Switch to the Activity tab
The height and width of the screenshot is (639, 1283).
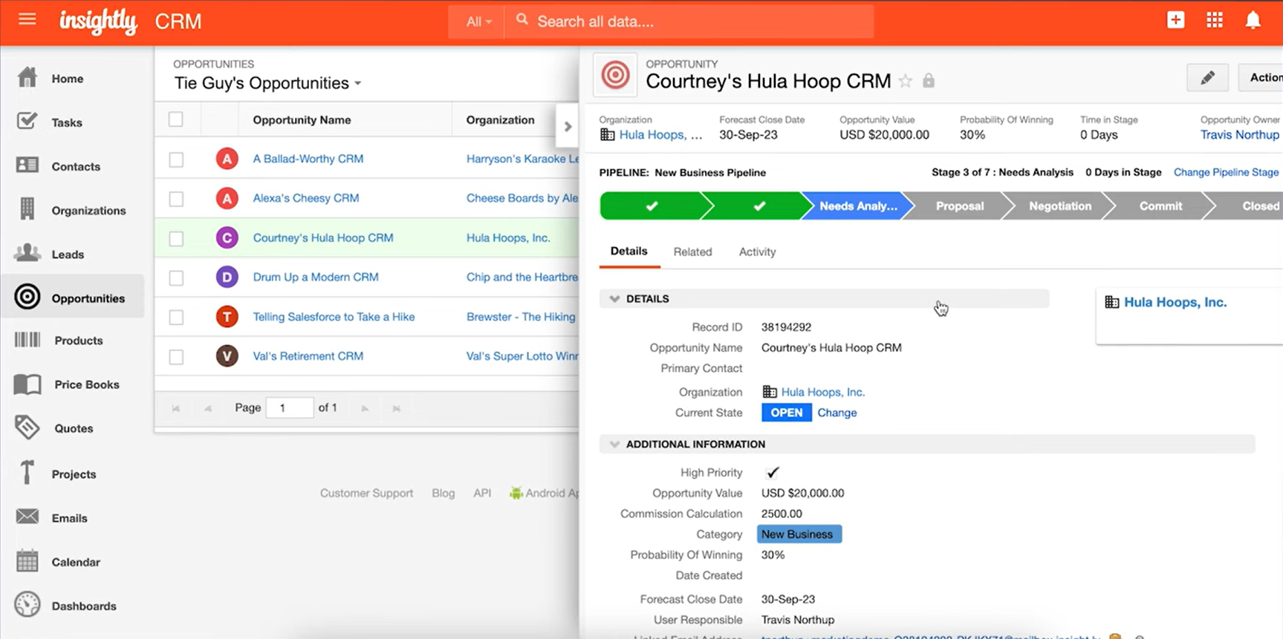757,252
